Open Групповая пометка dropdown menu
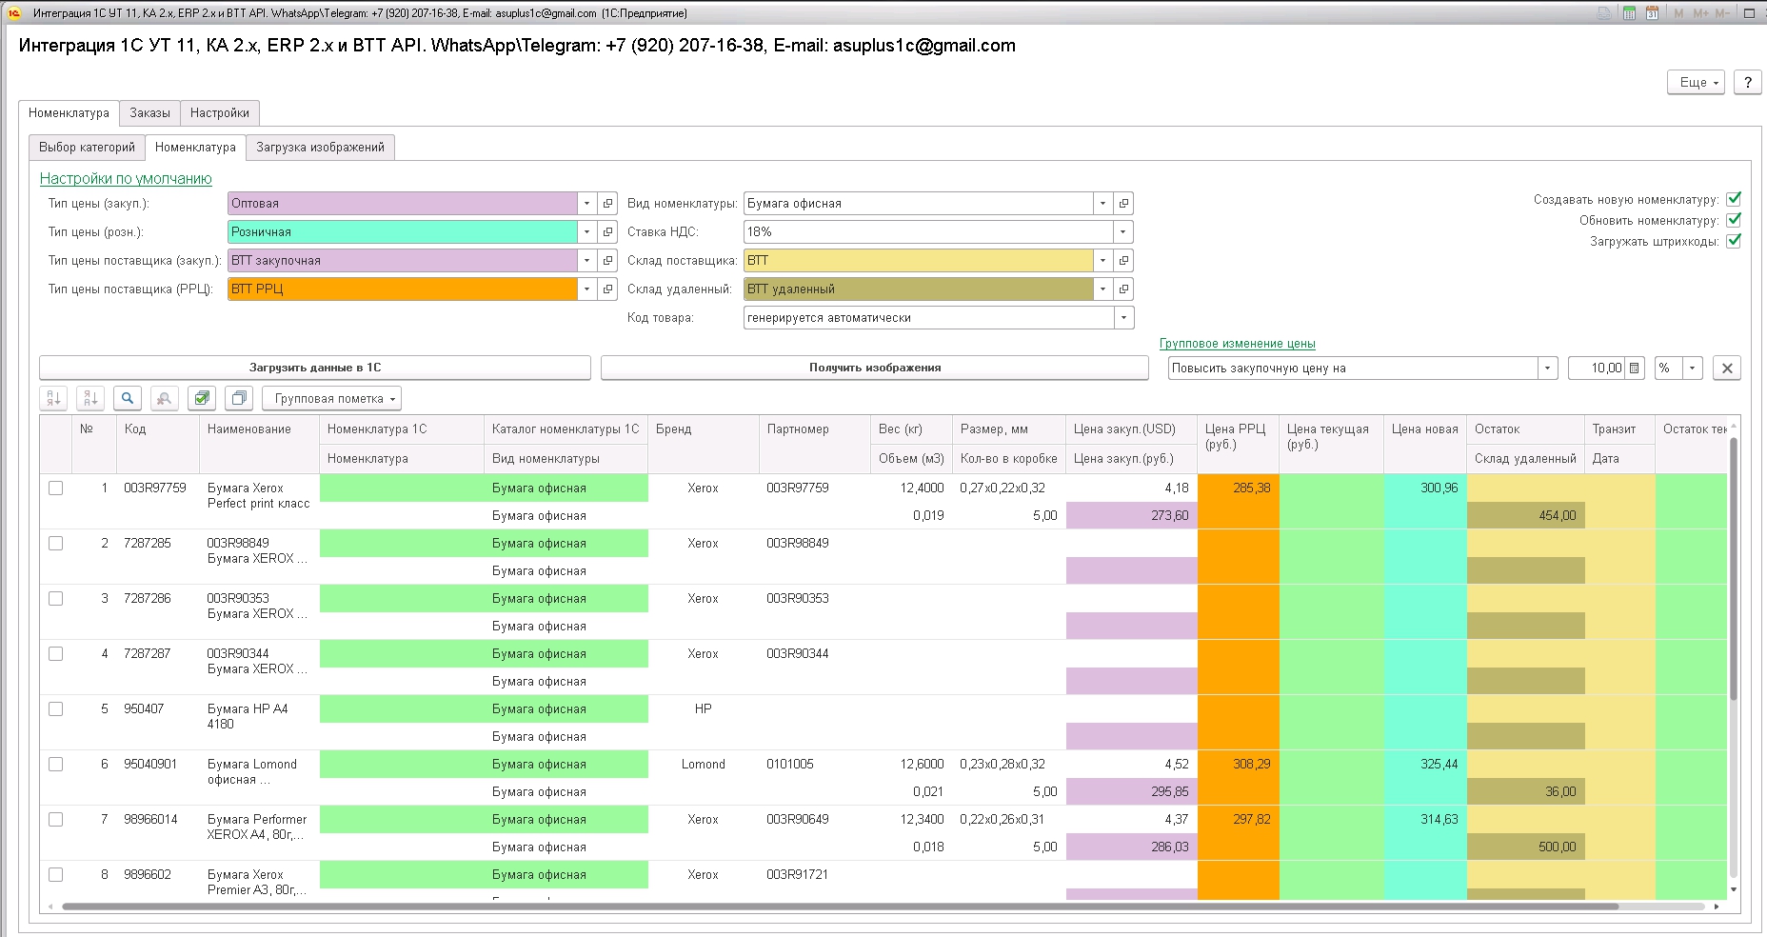Screen dimensions: 1767x937 [x=331, y=398]
